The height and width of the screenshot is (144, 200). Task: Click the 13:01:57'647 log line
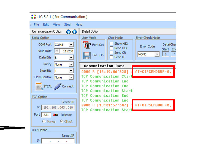tap(126, 105)
